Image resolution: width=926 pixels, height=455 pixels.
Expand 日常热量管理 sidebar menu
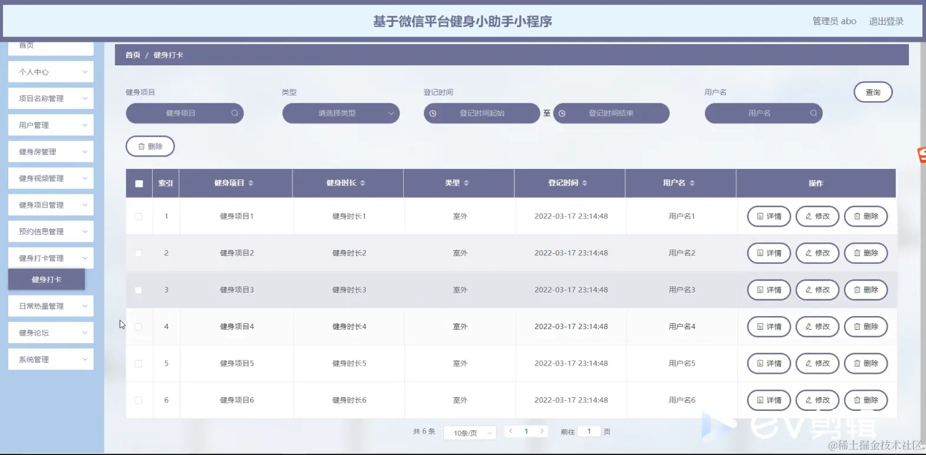coord(51,306)
